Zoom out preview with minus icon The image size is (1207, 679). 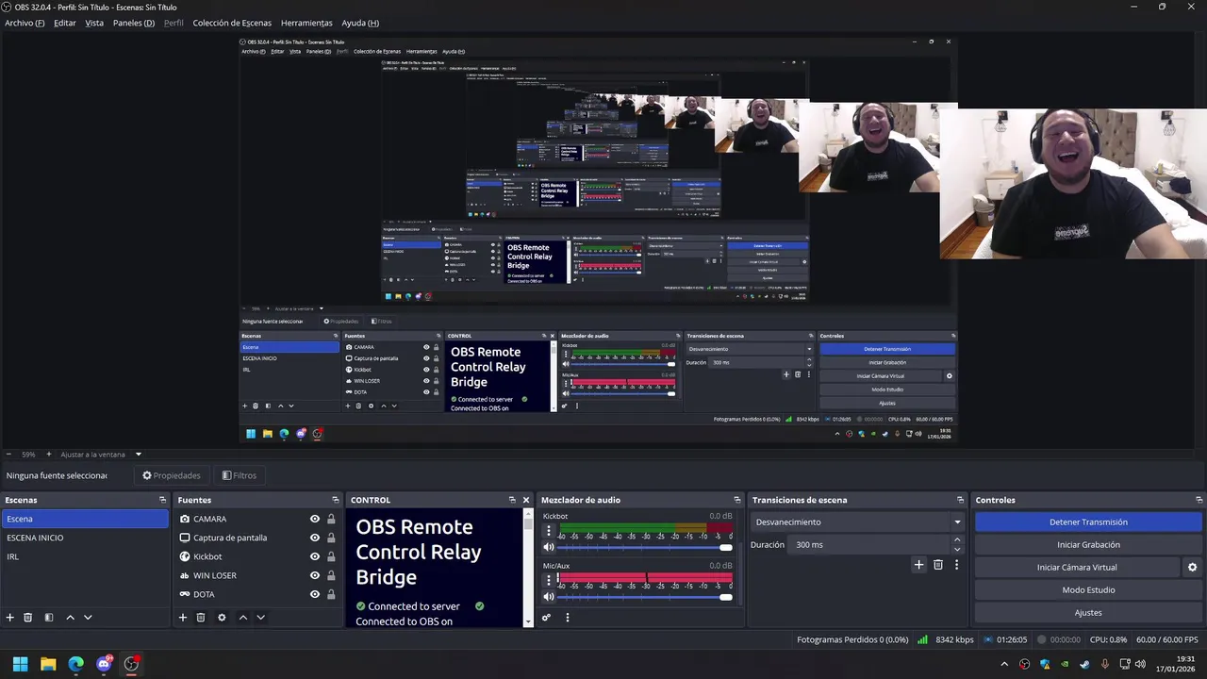point(8,455)
